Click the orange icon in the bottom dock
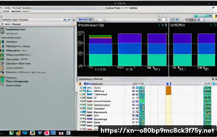This screenshot has height=137, width=217. 18,133
